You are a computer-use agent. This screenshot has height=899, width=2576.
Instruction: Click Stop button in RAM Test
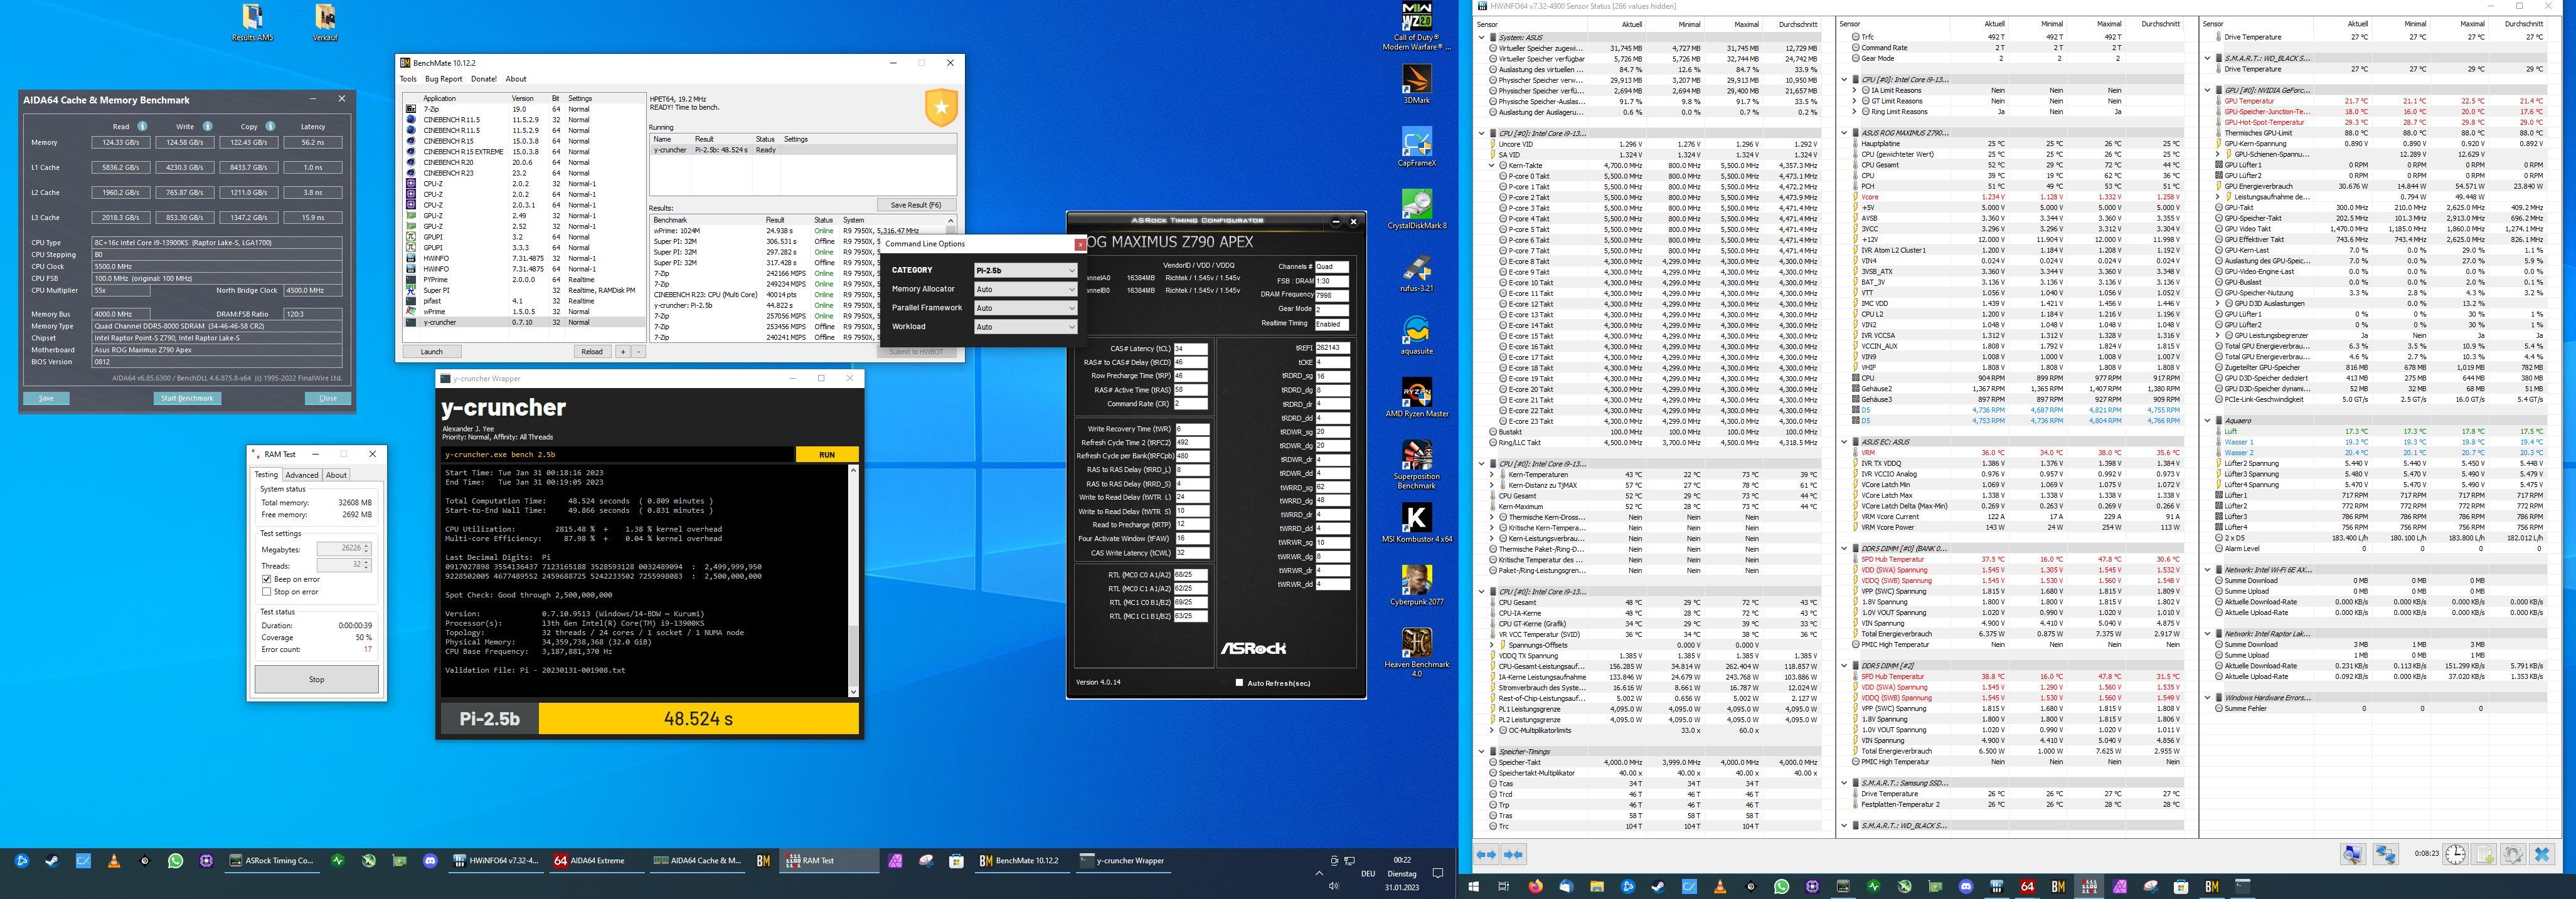(x=316, y=679)
